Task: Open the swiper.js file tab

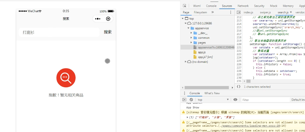Action: coord(265,12)
